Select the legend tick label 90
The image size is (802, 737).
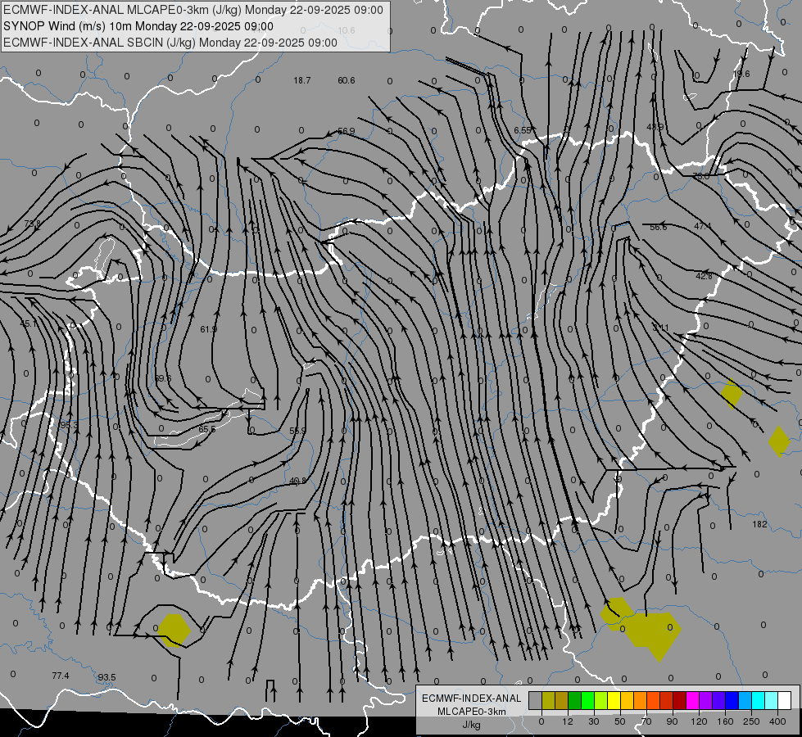coord(672,721)
